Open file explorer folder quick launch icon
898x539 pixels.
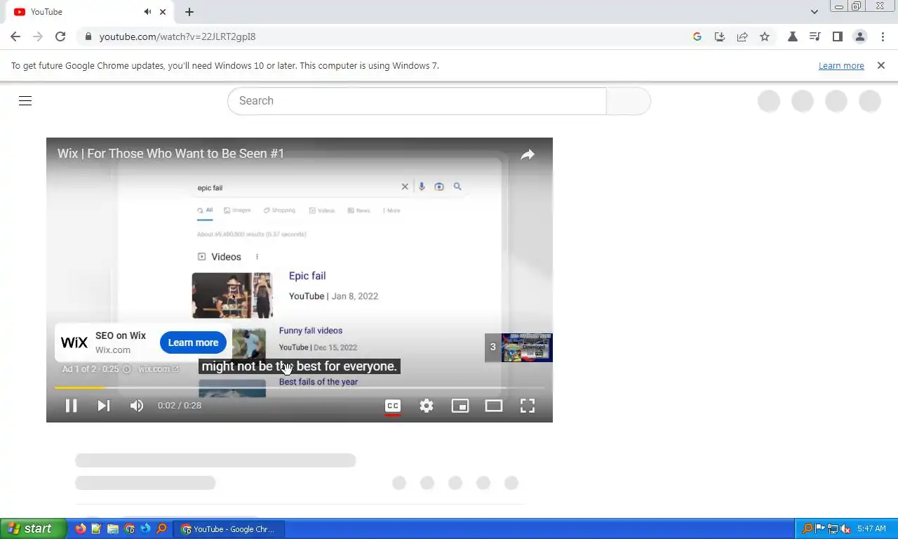click(x=113, y=528)
